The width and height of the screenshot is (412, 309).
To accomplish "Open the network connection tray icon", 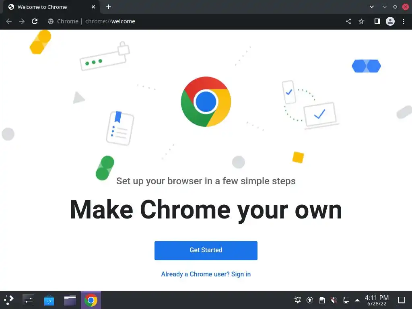I will (346, 300).
